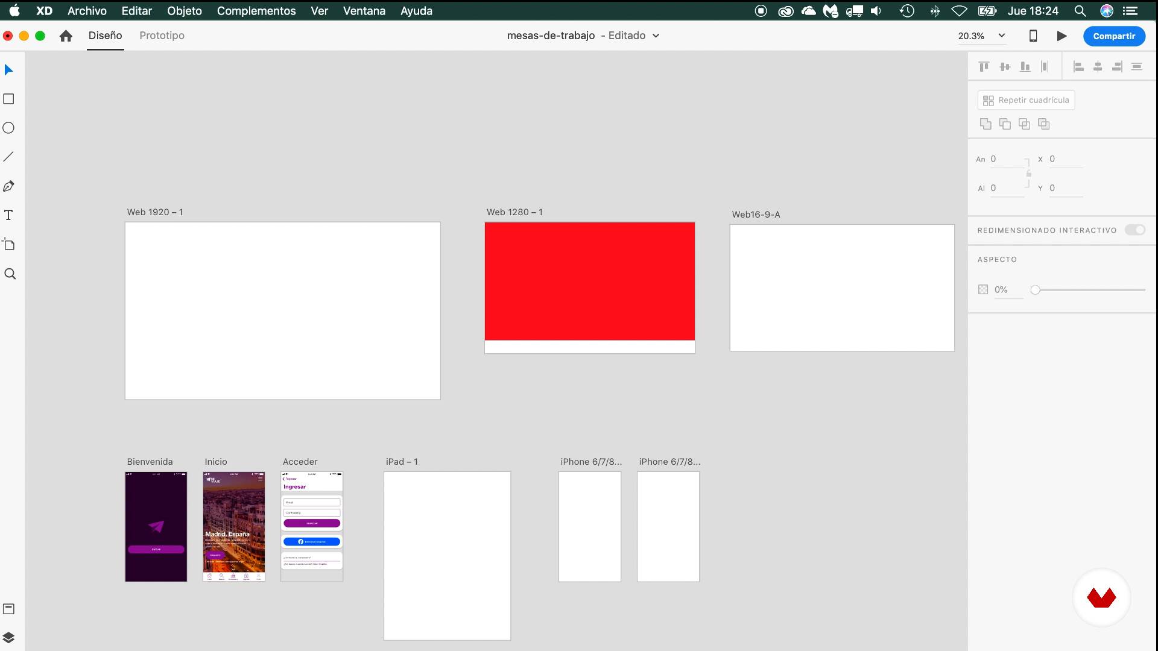
Task: Select the Rectangle tool
Action: tap(9, 99)
